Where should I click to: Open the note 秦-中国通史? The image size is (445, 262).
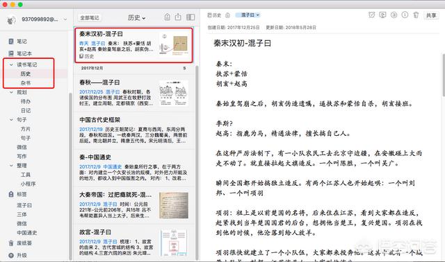(x=133, y=168)
